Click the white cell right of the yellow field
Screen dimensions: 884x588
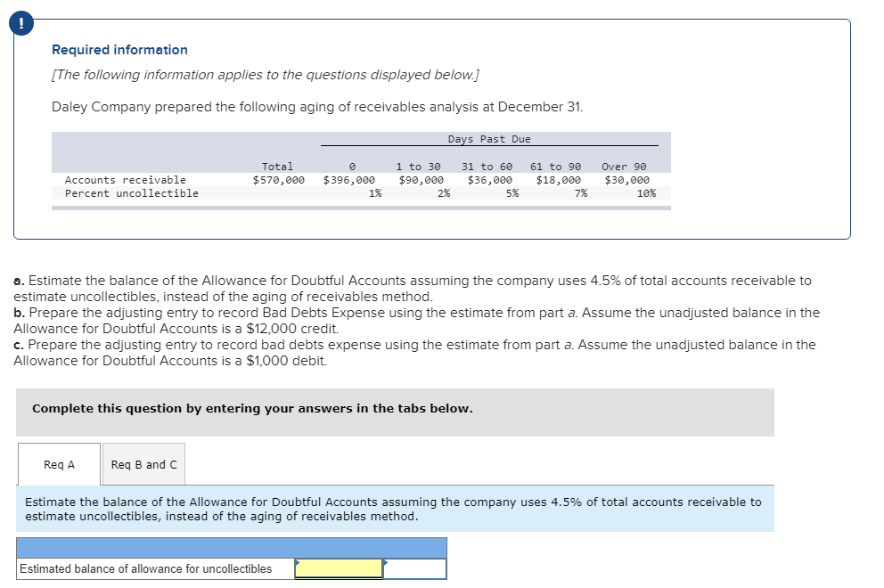pyautogui.click(x=413, y=568)
